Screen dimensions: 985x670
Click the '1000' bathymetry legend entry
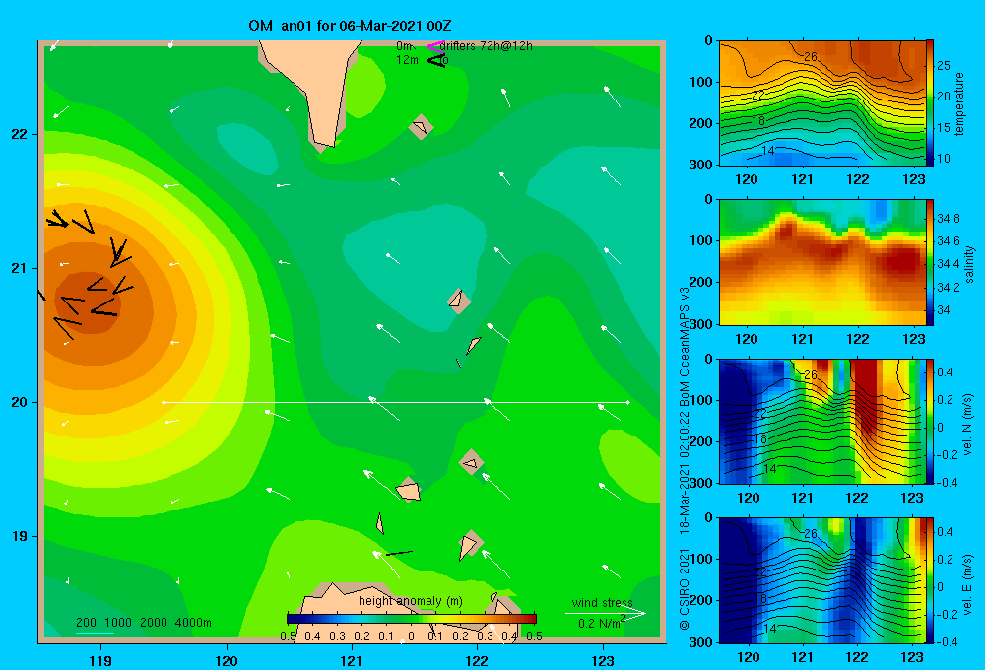118,623
